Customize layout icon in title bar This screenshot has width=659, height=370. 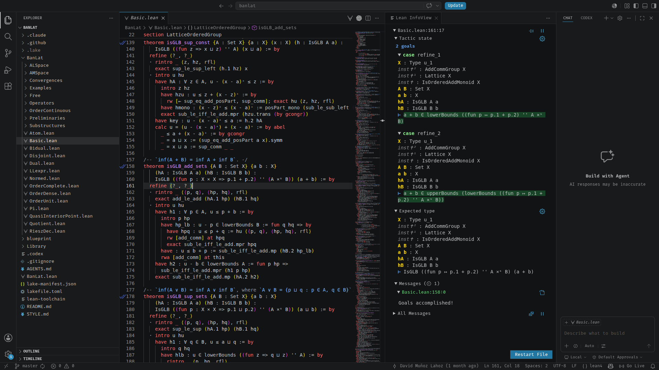(627, 6)
